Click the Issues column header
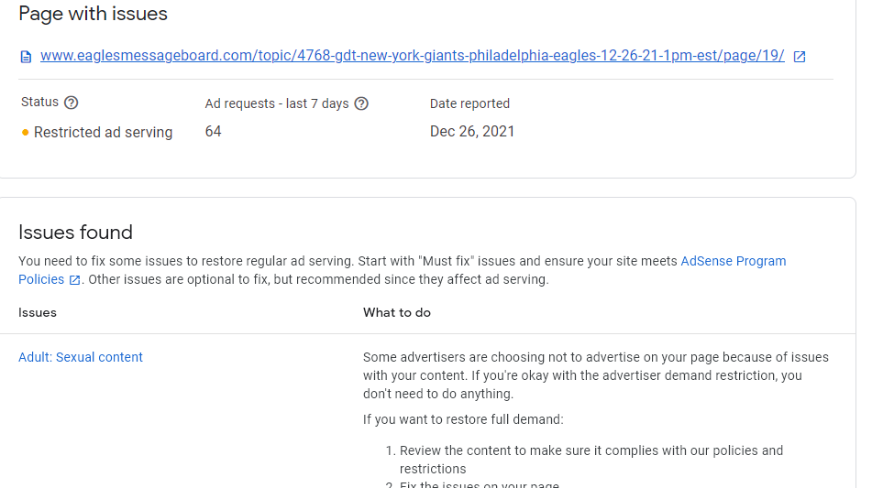Screen dimensions: 872x488 pyautogui.click(x=38, y=312)
